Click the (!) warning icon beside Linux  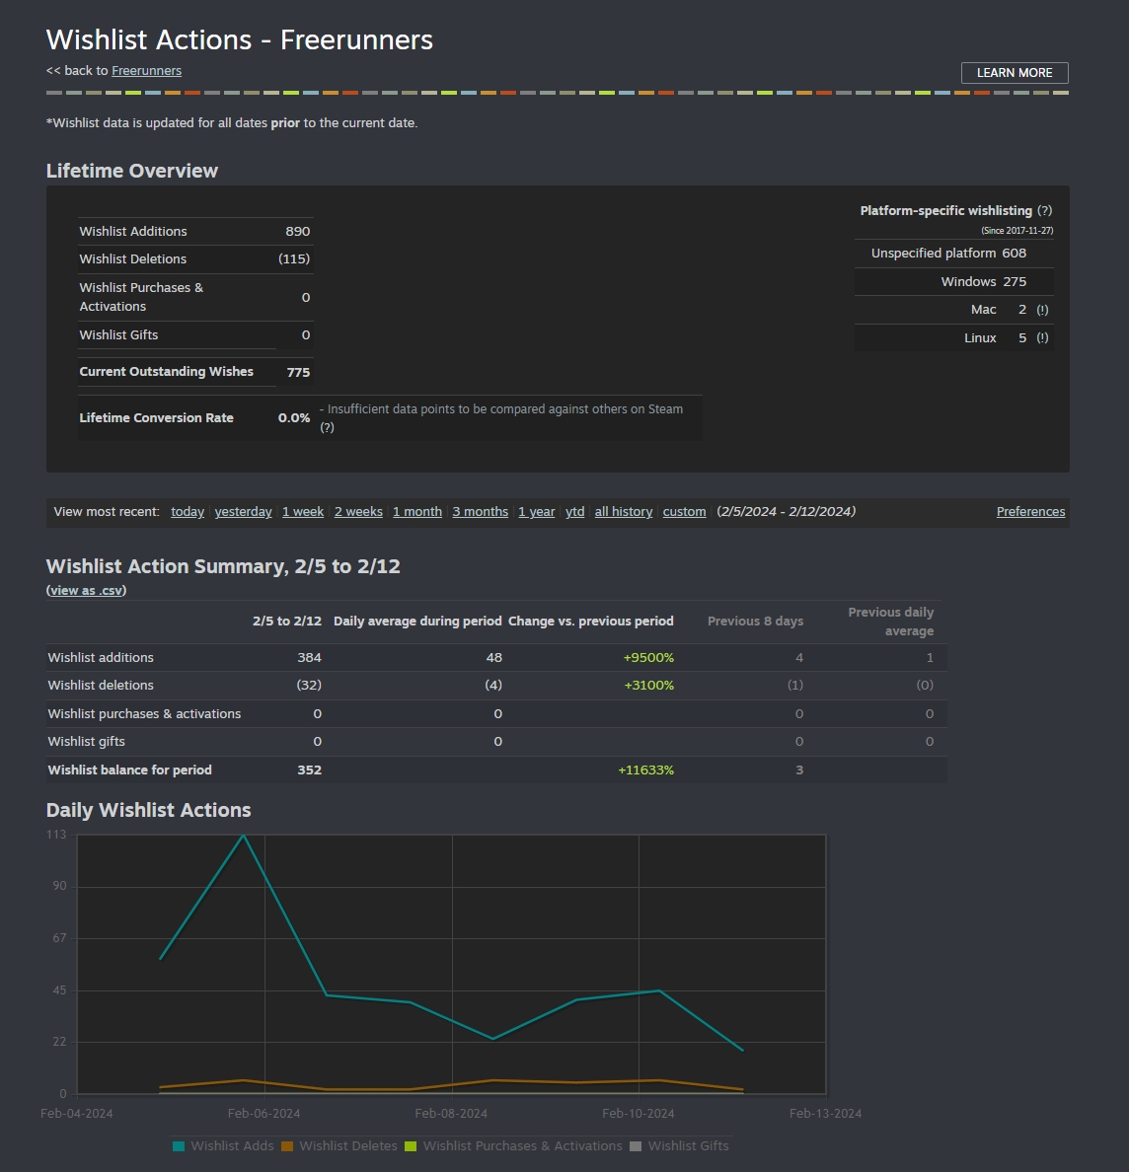(1042, 338)
